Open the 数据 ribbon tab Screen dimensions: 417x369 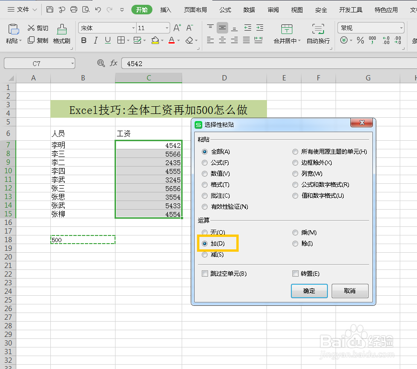point(249,9)
